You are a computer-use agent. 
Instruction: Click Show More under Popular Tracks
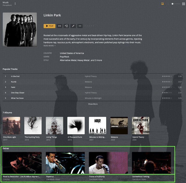click(93, 104)
